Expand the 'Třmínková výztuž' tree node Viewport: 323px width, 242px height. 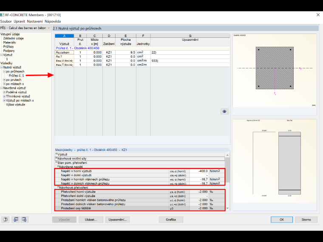[4, 96]
